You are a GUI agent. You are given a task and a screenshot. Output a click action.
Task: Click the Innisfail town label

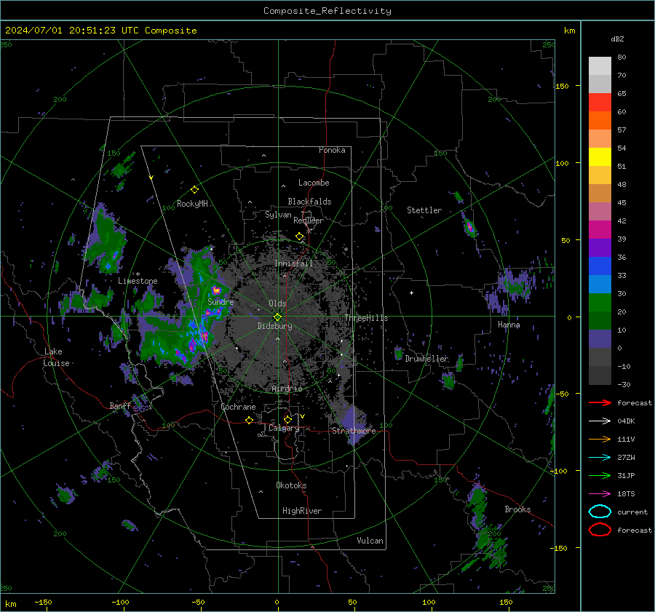click(x=293, y=263)
